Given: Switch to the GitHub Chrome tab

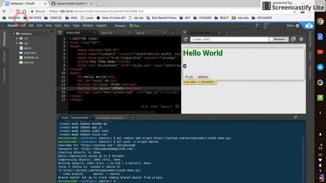Looking at the screenshot, I should click(x=72, y=4).
